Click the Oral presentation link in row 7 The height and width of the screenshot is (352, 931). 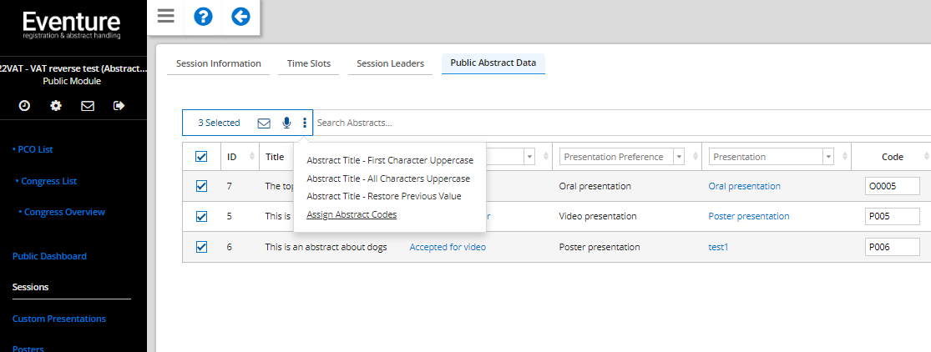click(745, 186)
